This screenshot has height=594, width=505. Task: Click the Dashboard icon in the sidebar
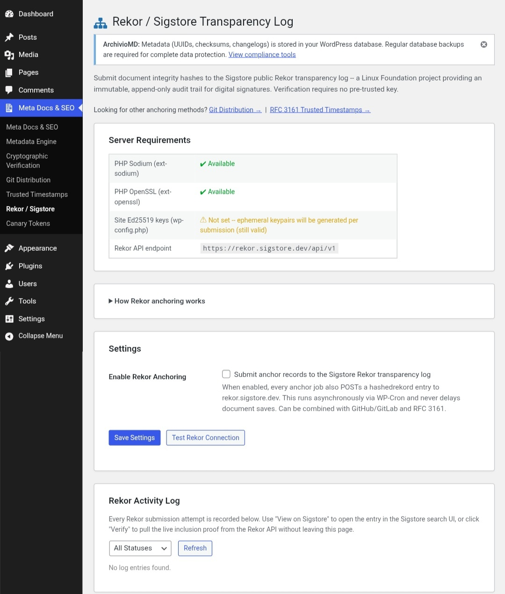pyautogui.click(x=9, y=14)
